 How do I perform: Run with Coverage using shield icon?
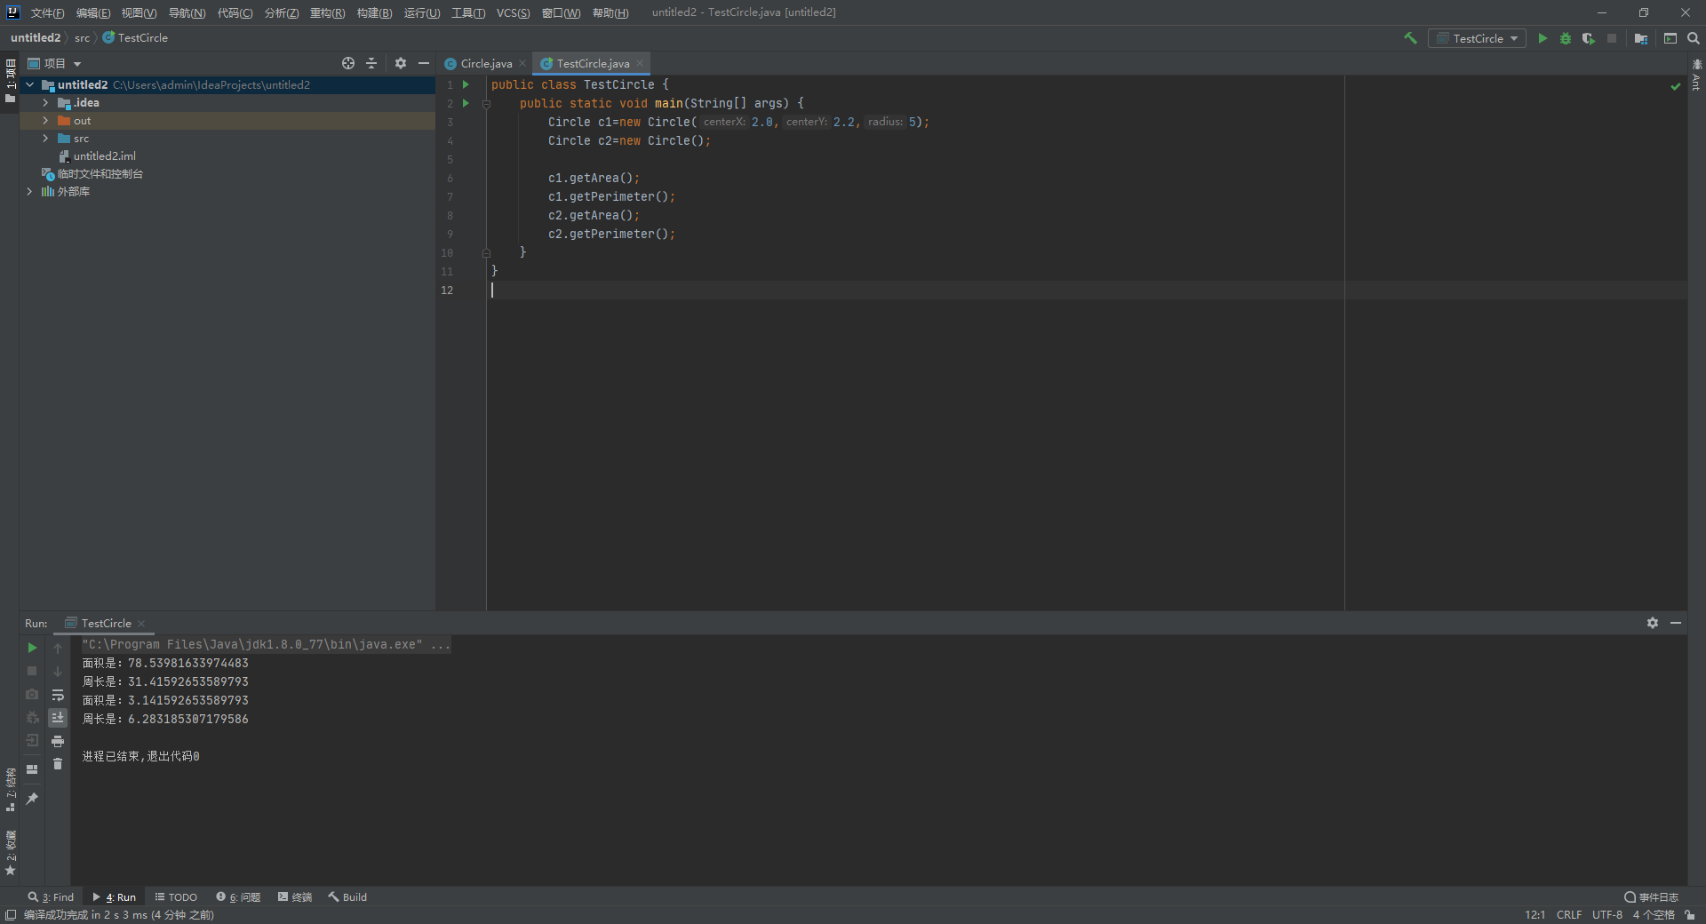[x=1589, y=38]
